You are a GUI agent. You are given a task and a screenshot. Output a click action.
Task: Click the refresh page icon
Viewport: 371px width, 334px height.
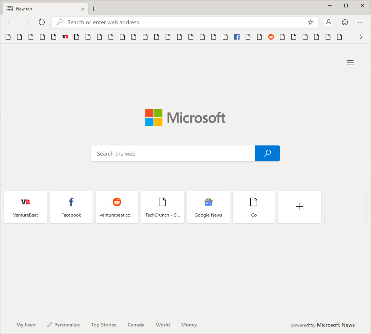click(42, 22)
